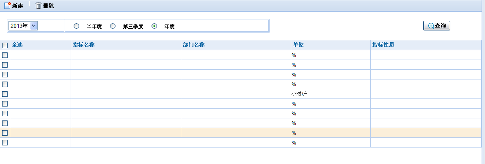
Task: Click the 删除 (Delete) trash icon
Action: click(39, 5)
